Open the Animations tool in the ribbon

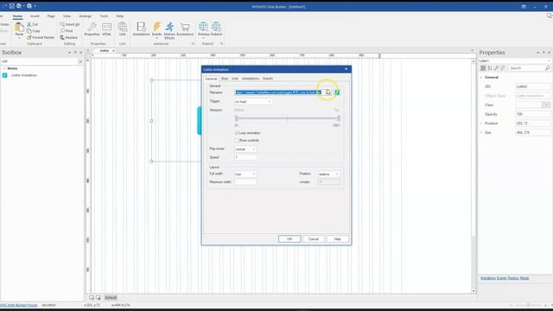pyautogui.click(x=141, y=29)
